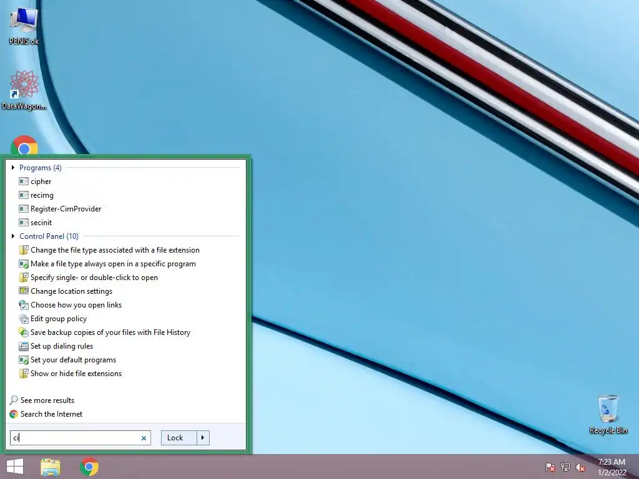Open the shutdown options arrow next to Lock
The width and height of the screenshot is (639, 479).
(x=203, y=438)
